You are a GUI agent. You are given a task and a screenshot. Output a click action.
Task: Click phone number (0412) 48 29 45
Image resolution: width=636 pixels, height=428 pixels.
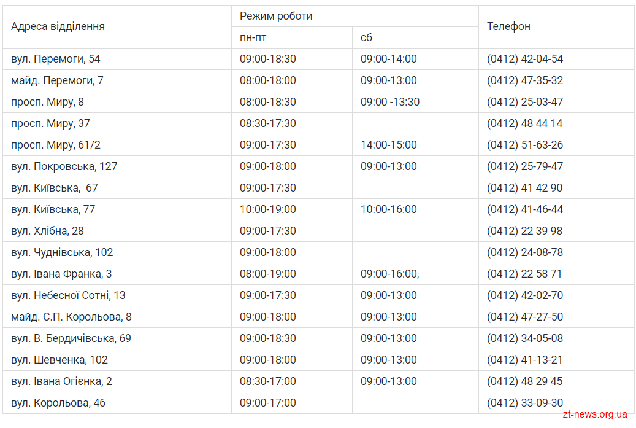[524, 381]
